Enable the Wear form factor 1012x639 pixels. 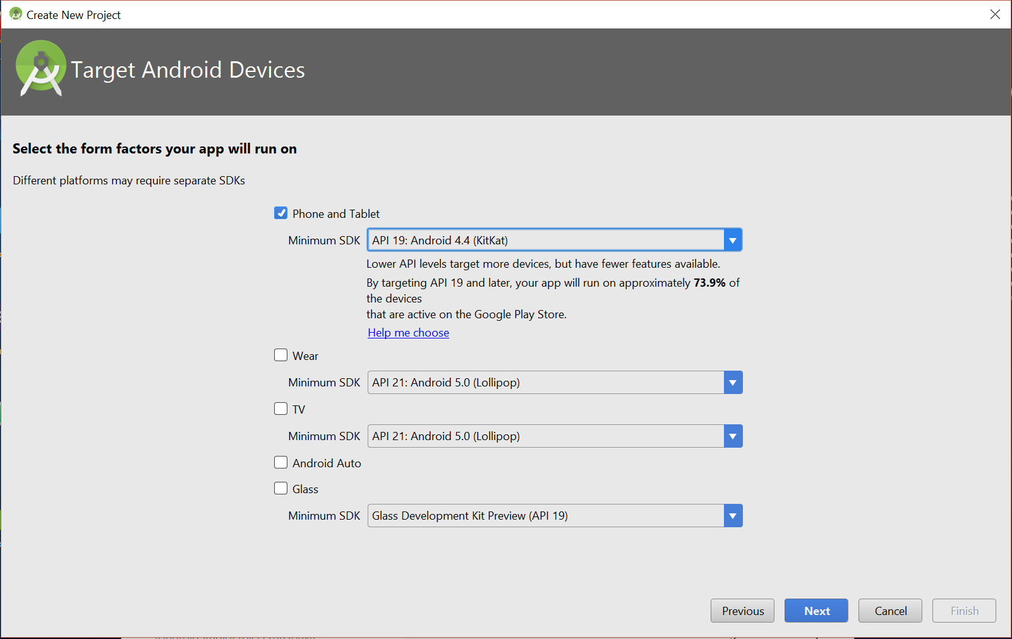[280, 355]
